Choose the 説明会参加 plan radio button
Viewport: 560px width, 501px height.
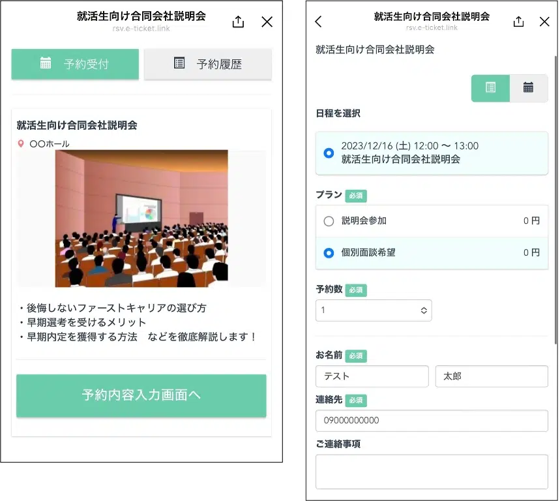[329, 221]
